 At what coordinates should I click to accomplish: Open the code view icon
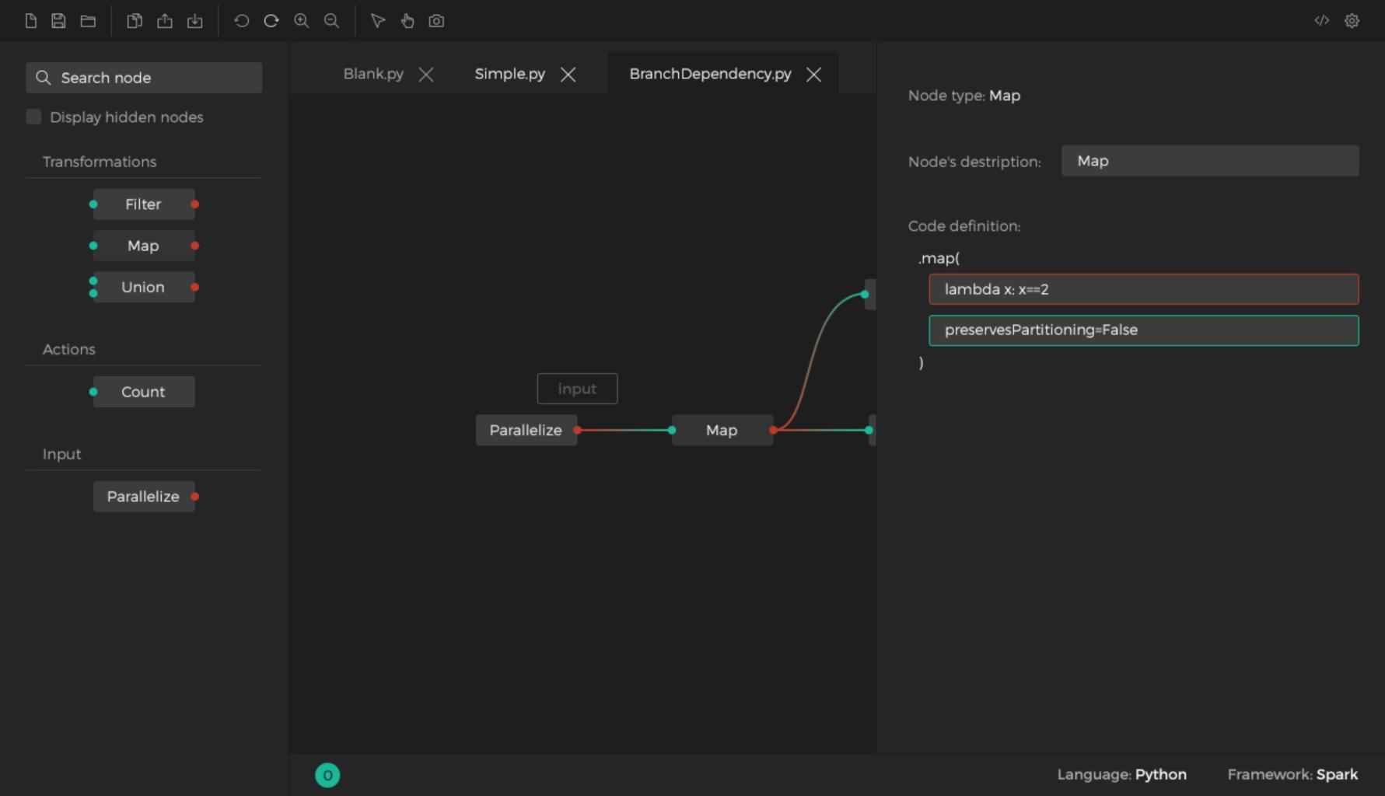tap(1321, 21)
